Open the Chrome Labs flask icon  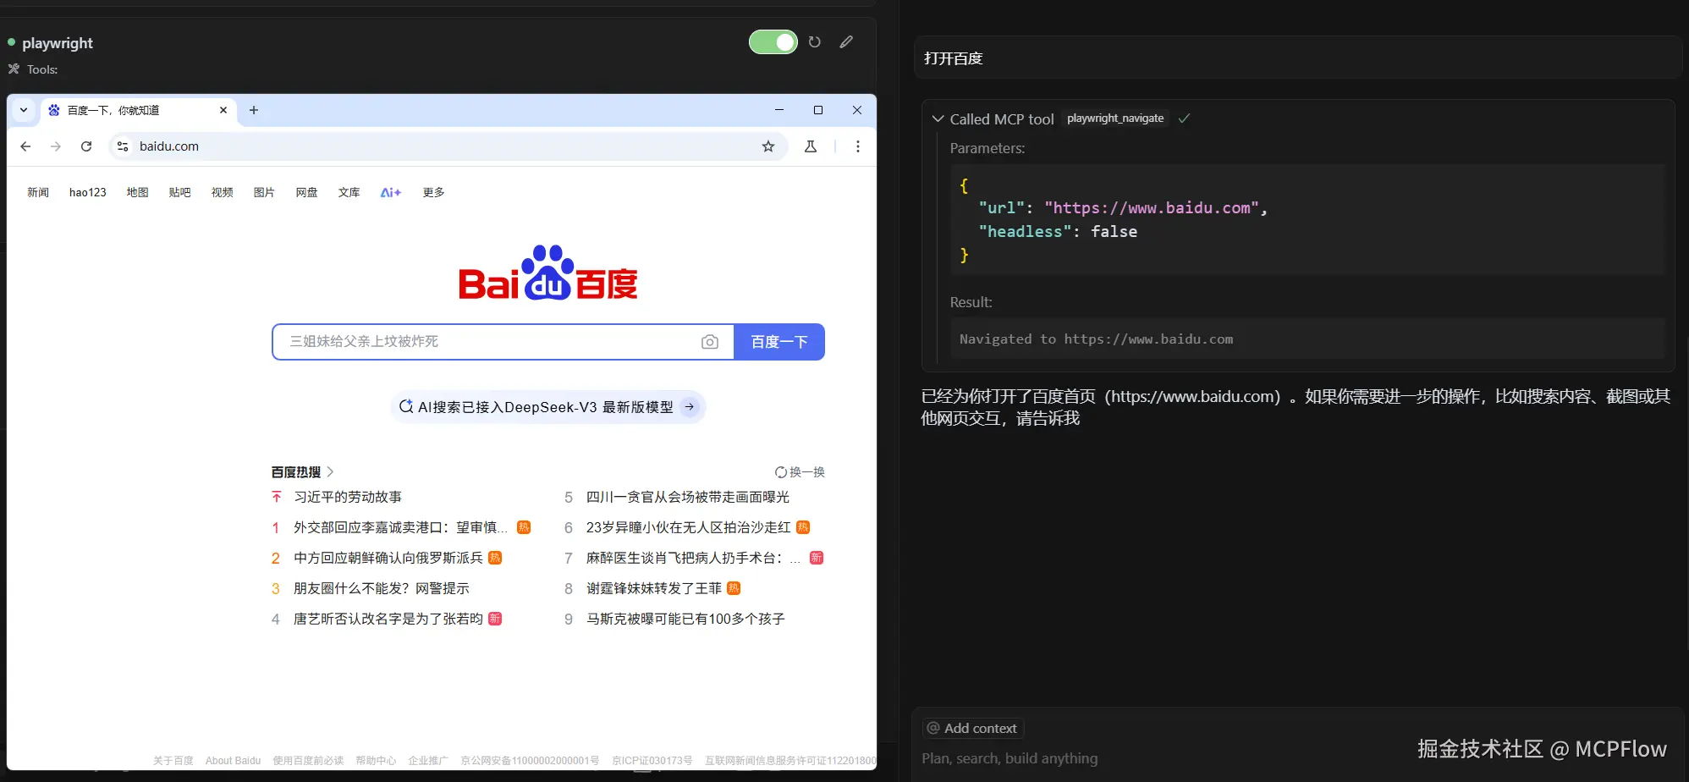[x=811, y=146]
